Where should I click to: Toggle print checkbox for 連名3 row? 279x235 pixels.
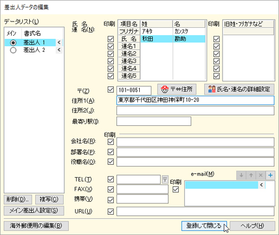111,61
